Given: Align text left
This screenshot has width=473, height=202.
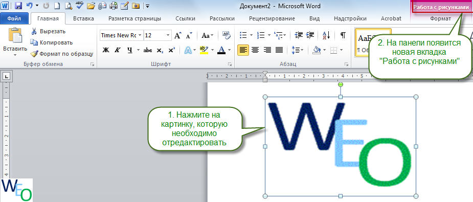Looking at the screenshot, I should [243, 50].
